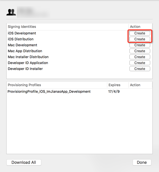Click Done to close the dialog
This screenshot has height=172, width=159.
(x=142, y=162)
